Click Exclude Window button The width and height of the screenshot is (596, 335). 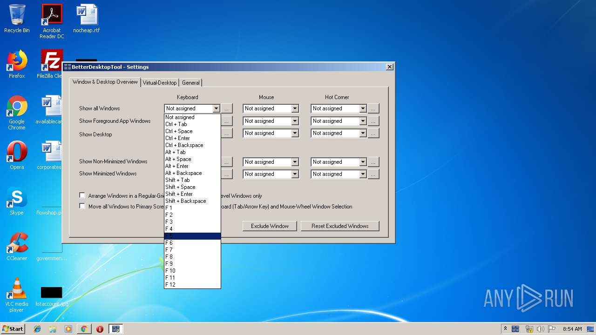coord(270,226)
